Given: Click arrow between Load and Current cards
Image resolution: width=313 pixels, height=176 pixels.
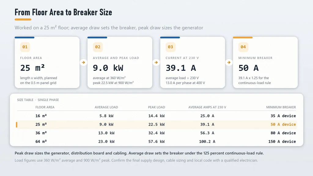Looking at the screenshot, I should [x=156, y=62].
